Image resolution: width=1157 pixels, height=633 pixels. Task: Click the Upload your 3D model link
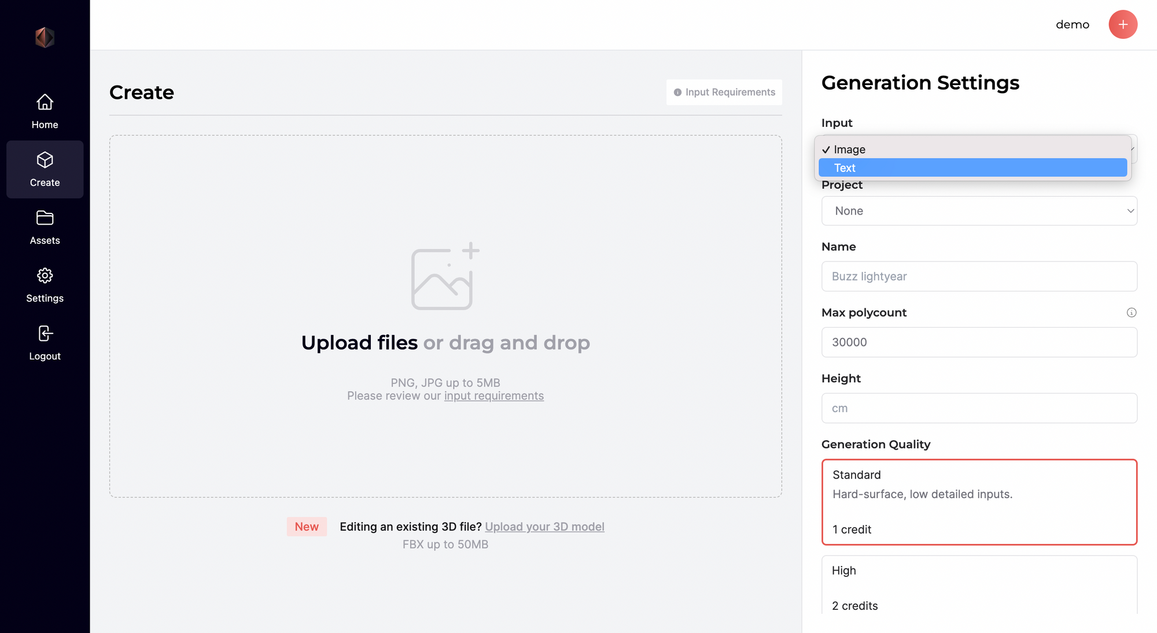click(x=544, y=527)
